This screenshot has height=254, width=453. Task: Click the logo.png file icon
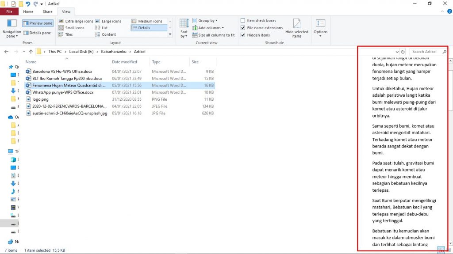click(x=28, y=99)
